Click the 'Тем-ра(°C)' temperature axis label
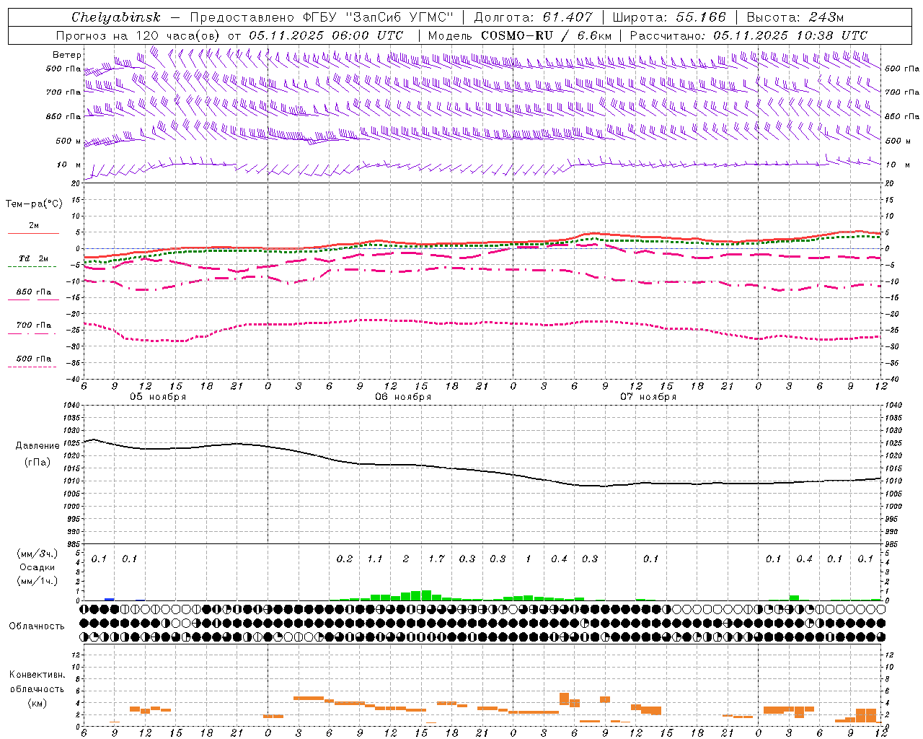Viewport: 923px width, 739px height. coord(35,204)
